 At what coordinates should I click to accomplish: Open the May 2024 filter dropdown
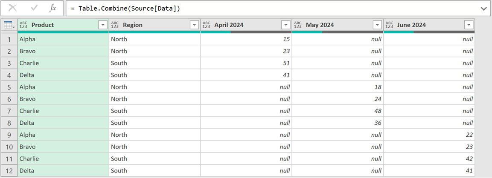377,25
